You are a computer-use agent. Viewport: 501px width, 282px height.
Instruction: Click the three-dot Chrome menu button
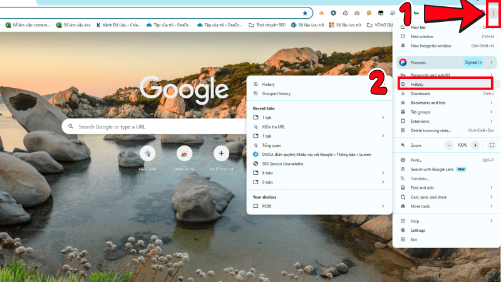click(x=493, y=13)
